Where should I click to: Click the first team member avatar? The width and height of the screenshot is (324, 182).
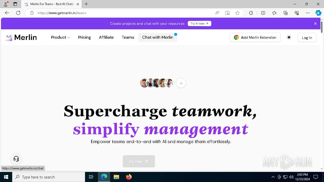[144, 83]
